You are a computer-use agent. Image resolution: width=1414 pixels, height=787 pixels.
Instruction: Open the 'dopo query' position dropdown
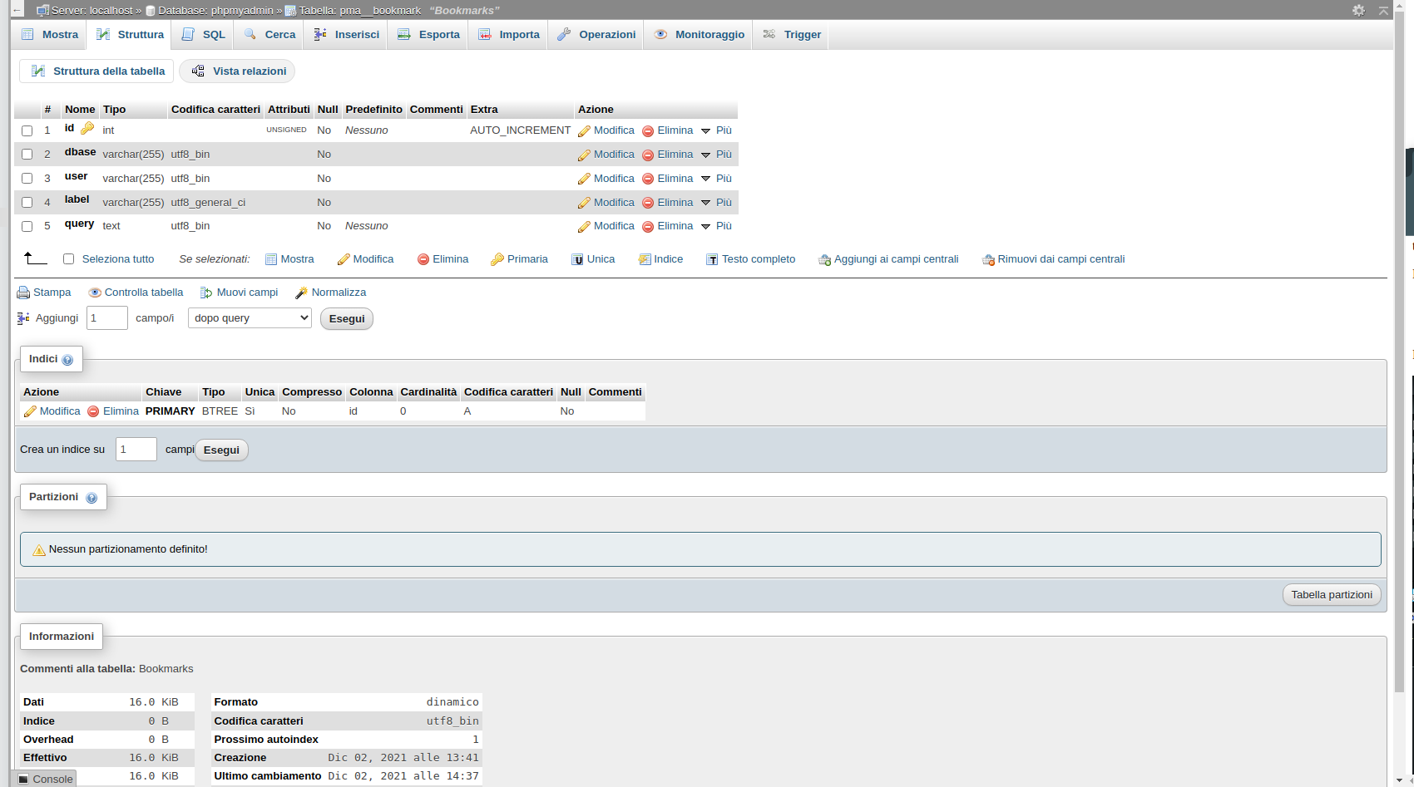pos(250,318)
